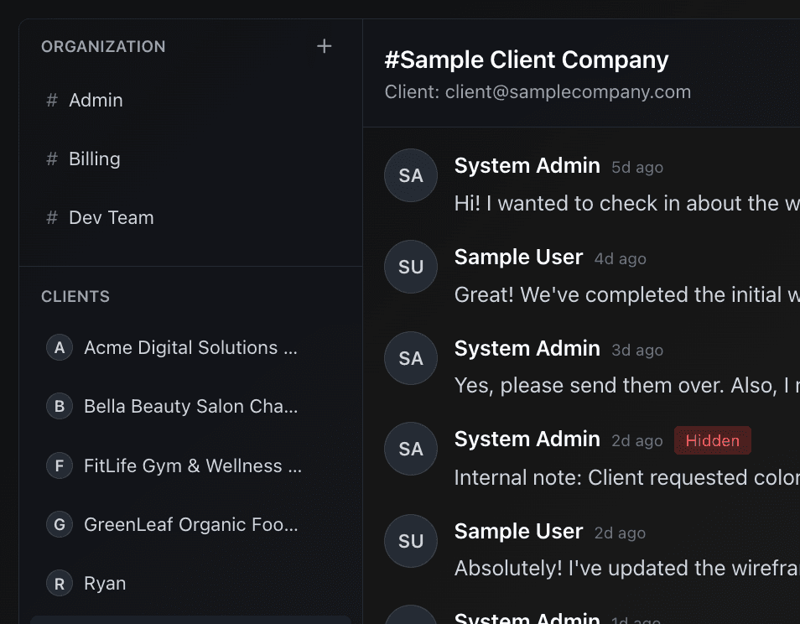
Task: Click Sample User name on 4d ago message
Action: click(518, 257)
